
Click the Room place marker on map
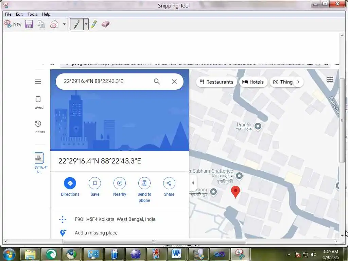tap(213, 192)
